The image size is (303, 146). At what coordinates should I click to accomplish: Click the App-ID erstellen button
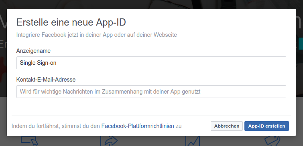coord(266,126)
